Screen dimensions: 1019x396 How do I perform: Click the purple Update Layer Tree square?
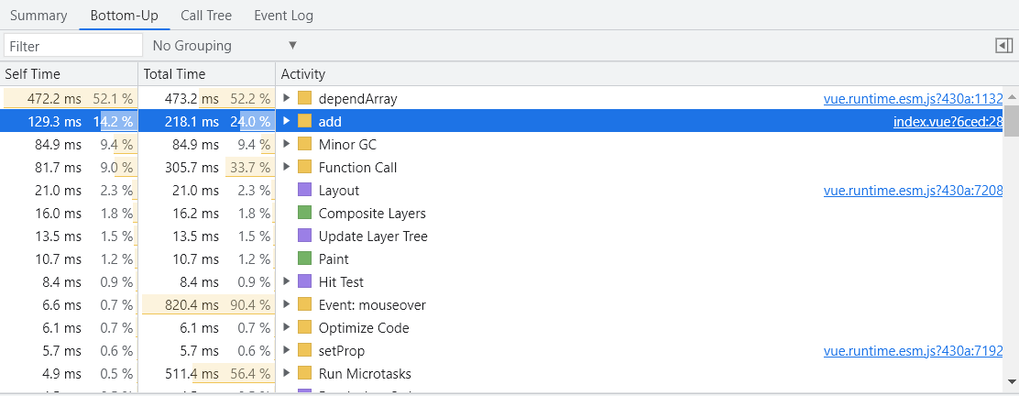tap(305, 236)
